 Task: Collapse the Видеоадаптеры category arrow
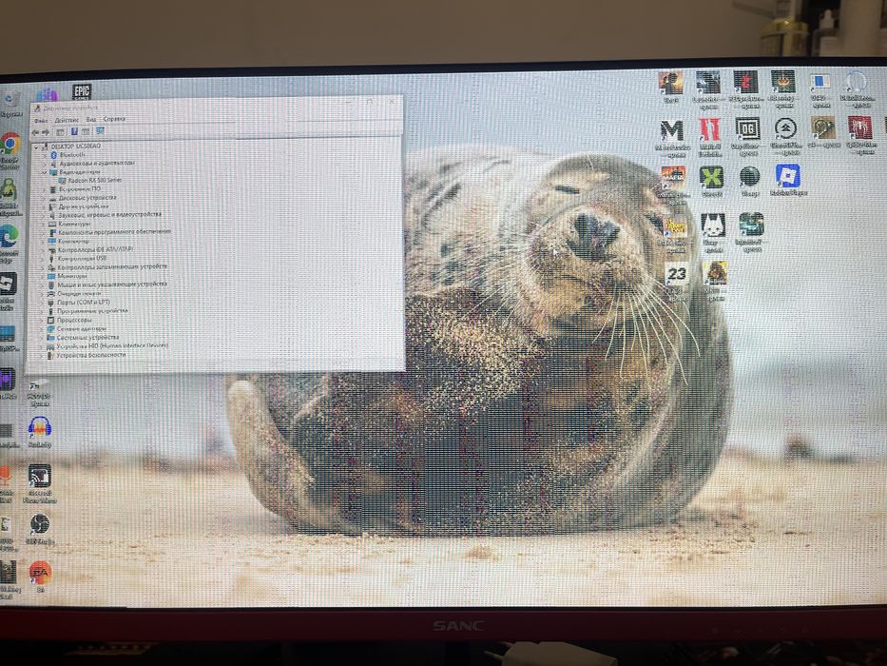point(44,171)
